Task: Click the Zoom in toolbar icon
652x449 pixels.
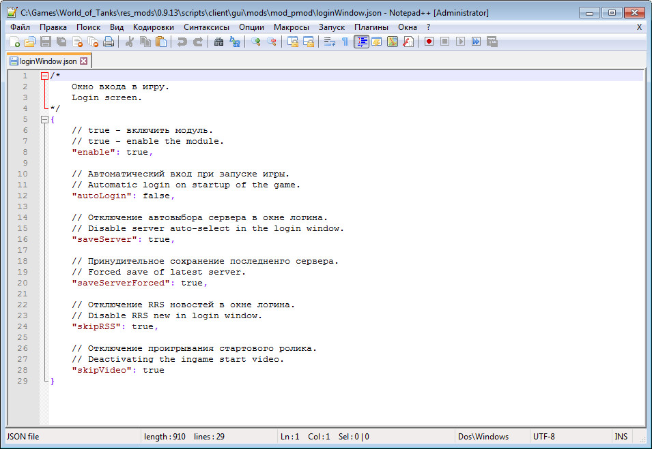Action: (256, 42)
